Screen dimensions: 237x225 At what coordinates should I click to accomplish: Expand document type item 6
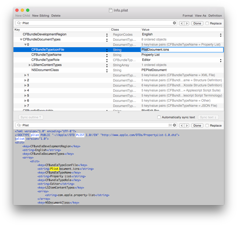[x=25, y=101]
